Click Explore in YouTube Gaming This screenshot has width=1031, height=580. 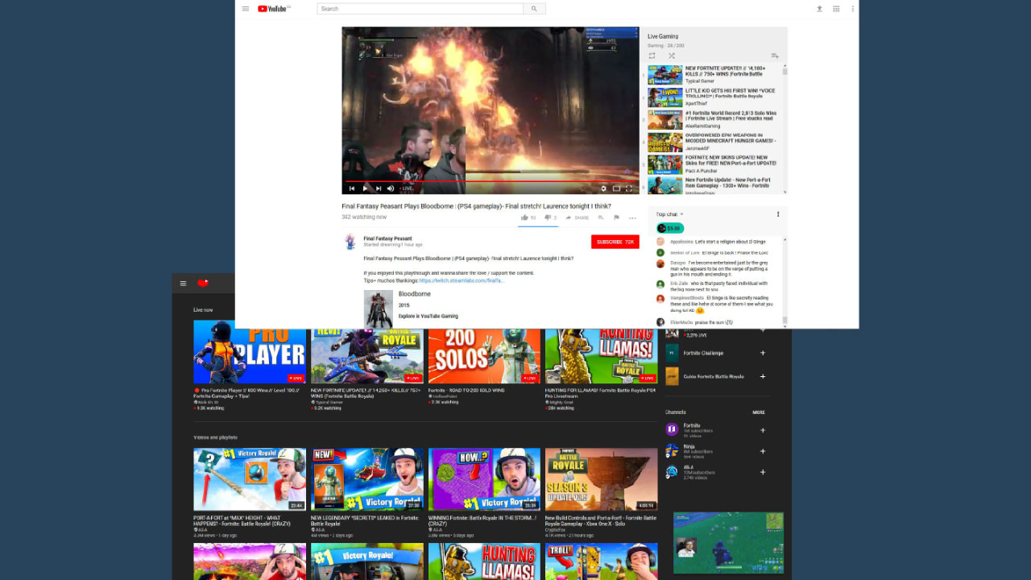(x=428, y=316)
